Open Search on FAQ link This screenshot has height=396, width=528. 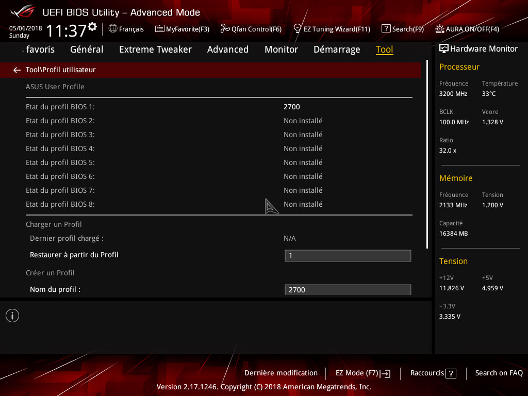tap(499, 373)
